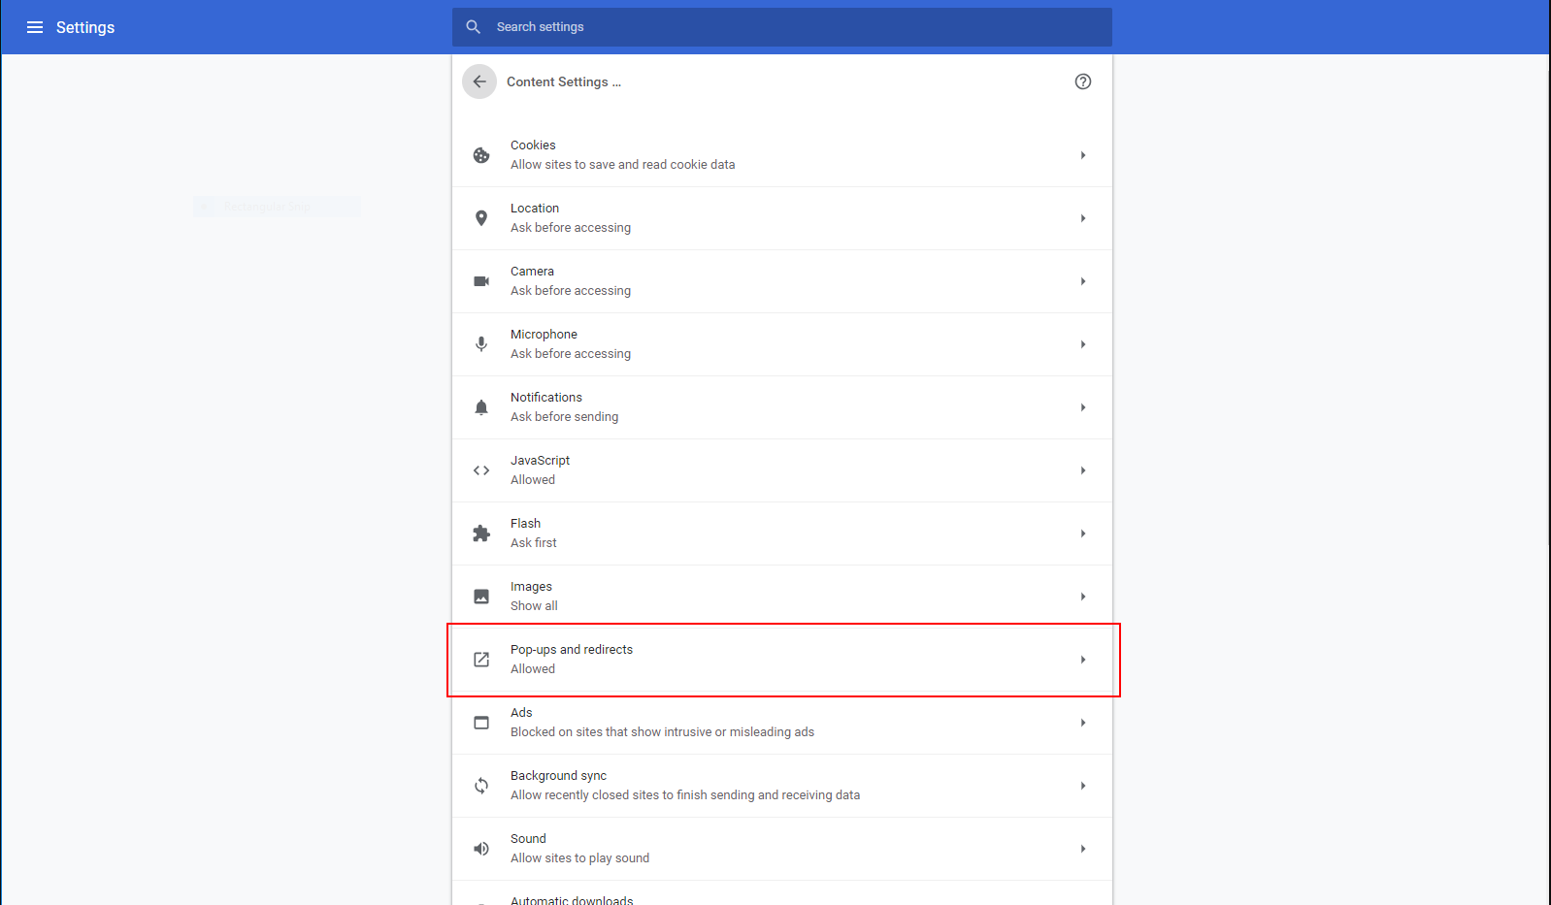Click the Notifications bell icon
This screenshot has height=905, width=1551.
click(x=481, y=407)
